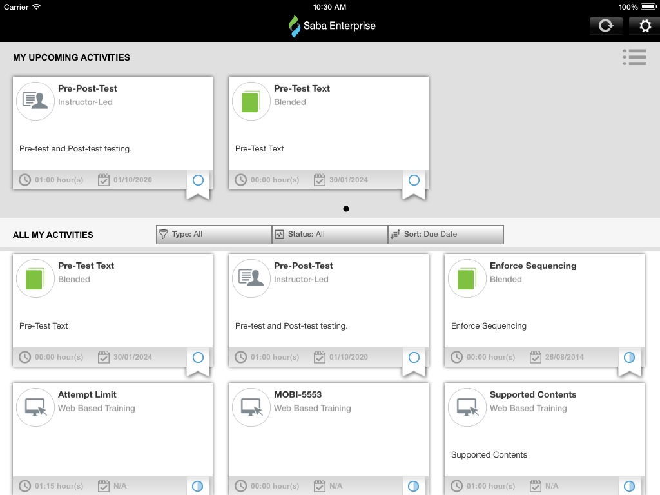Select 01:15 hour(s) duration on Attempt Limit
The height and width of the screenshot is (495, 660).
(59, 486)
